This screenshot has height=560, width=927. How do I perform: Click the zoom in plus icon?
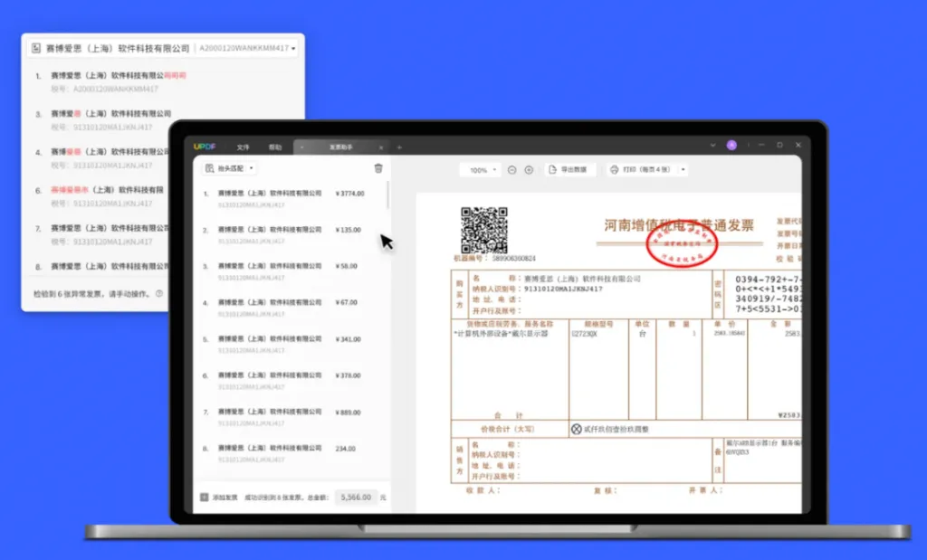click(529, 170)
